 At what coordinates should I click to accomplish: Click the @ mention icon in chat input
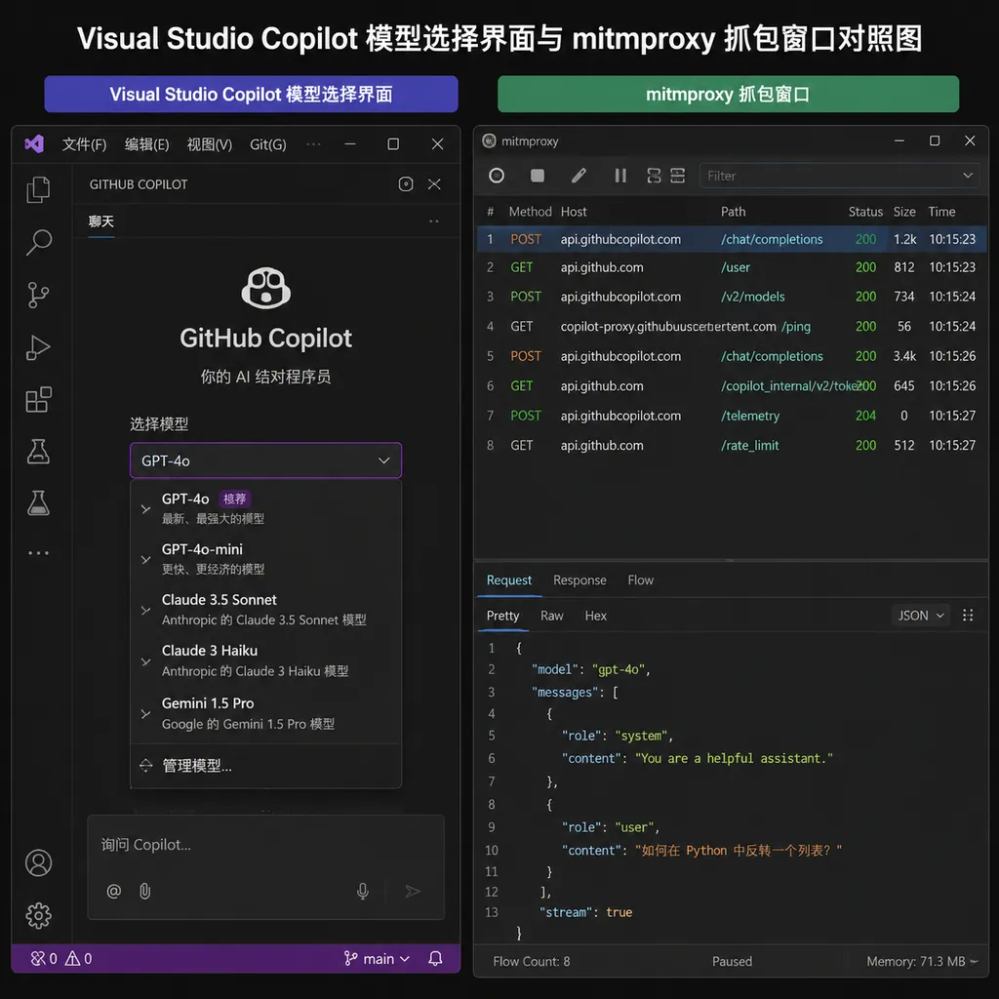coord(114,891)
